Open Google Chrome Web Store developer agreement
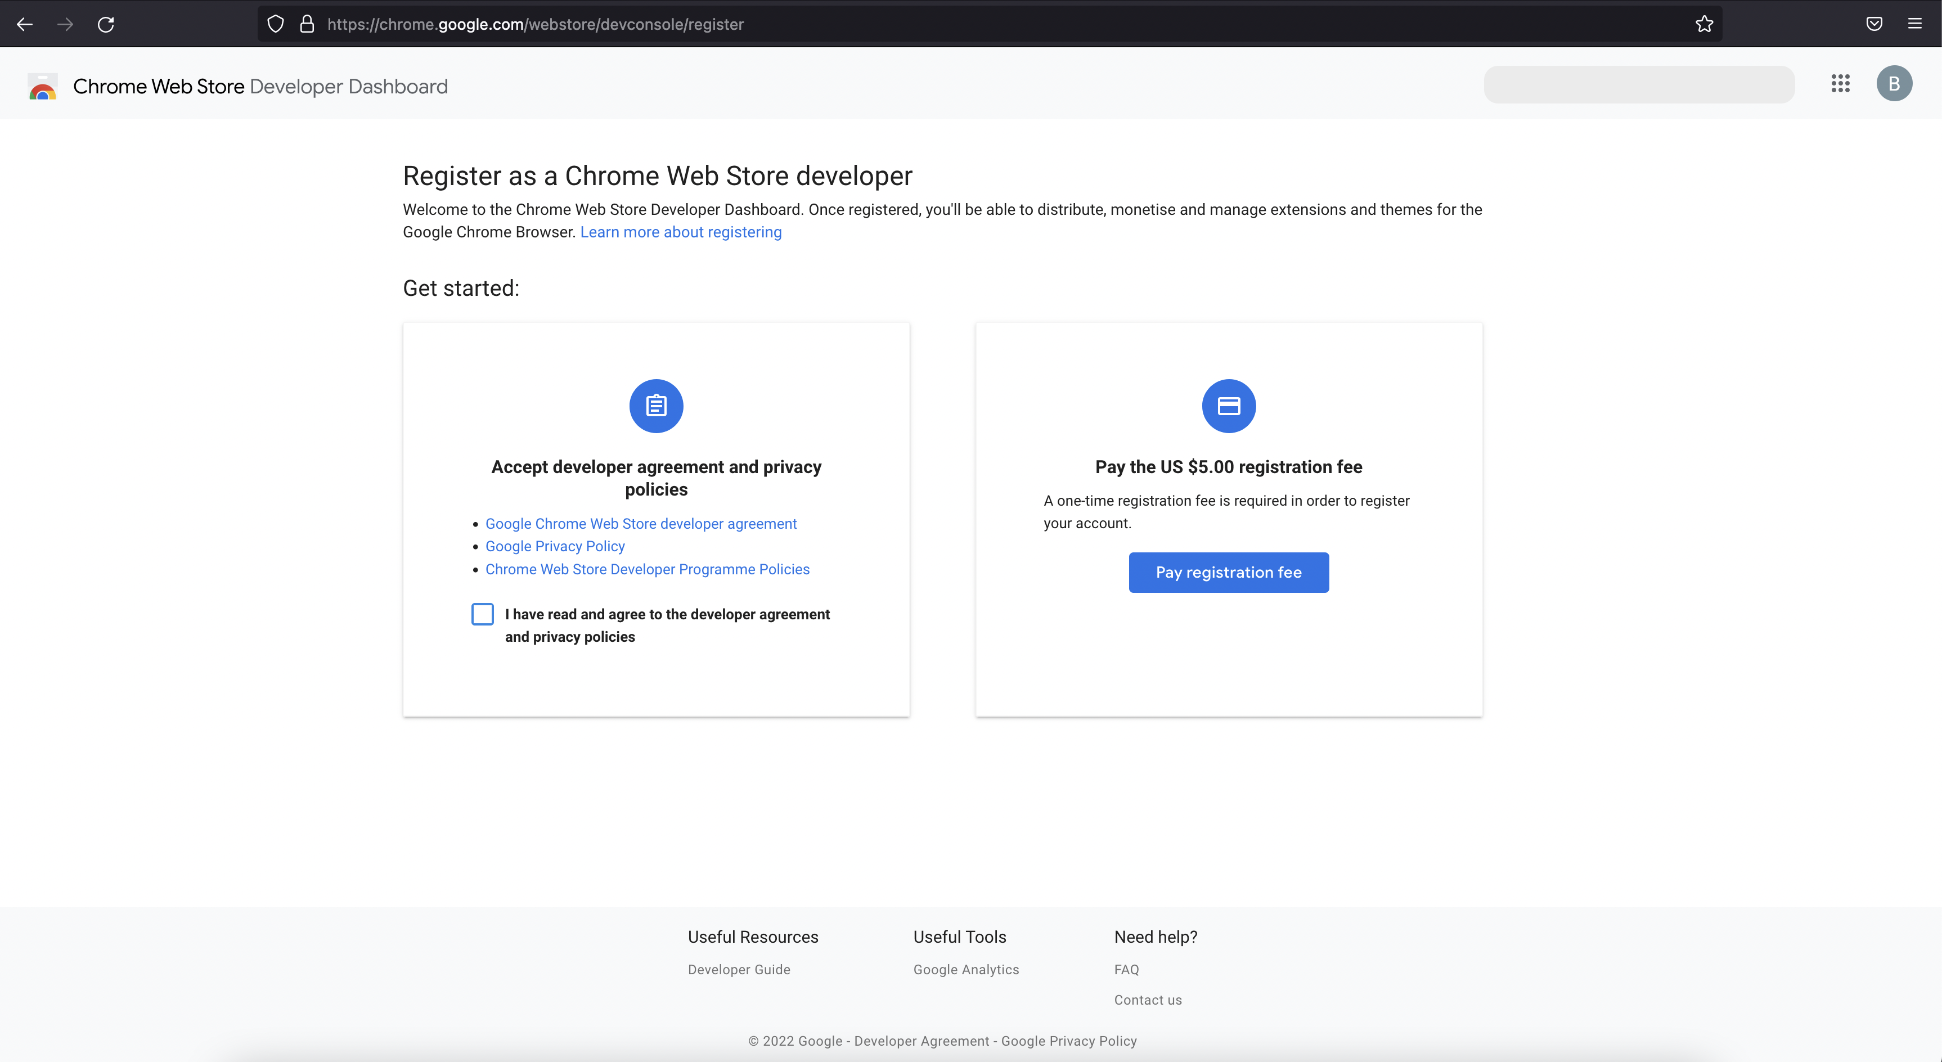1942x1062 pixels. [x=641, y=524]
